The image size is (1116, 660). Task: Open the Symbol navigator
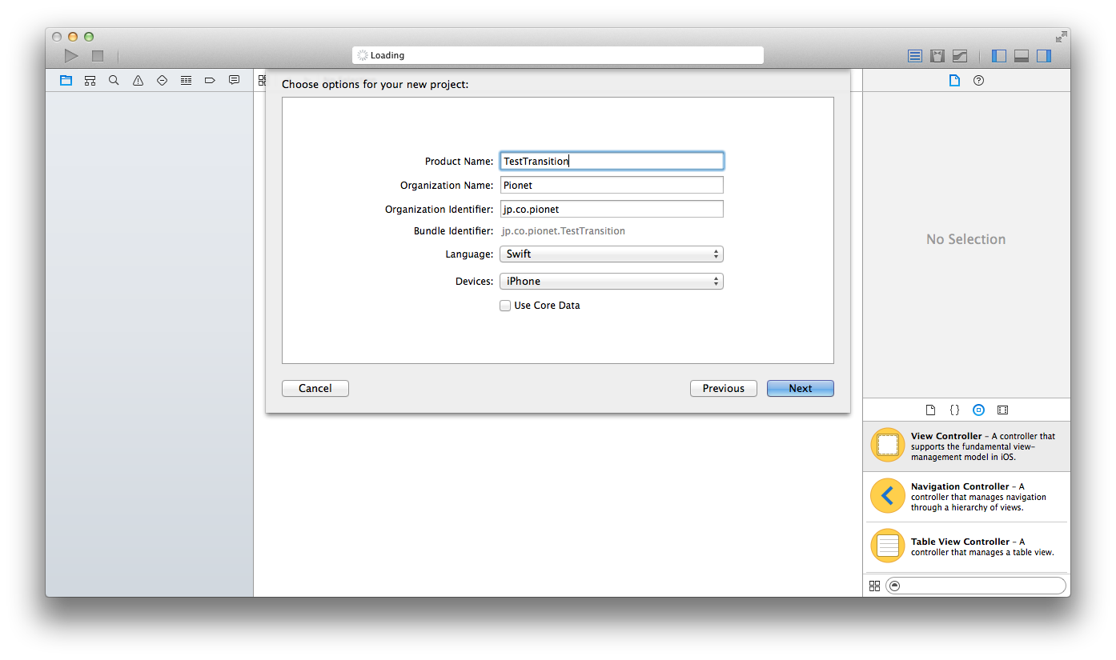click(90, 80)
